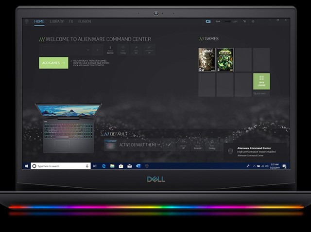Open the Overclock Off tile under Default
The image size is (311, 232).
pos(183,145)
